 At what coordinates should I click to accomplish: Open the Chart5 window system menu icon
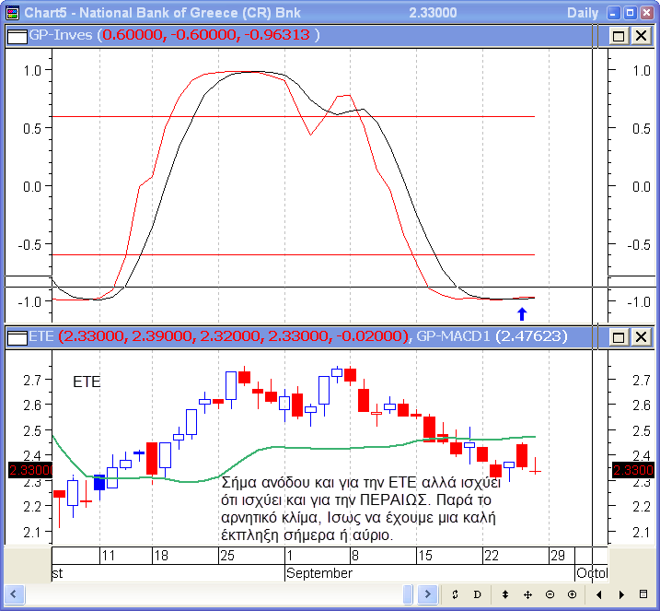pyautogui.click(x=12, y=12)
